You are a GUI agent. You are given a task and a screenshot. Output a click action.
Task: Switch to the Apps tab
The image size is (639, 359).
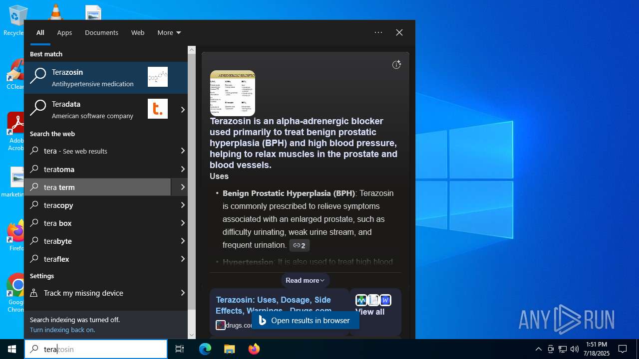click(x=64, y=32)
